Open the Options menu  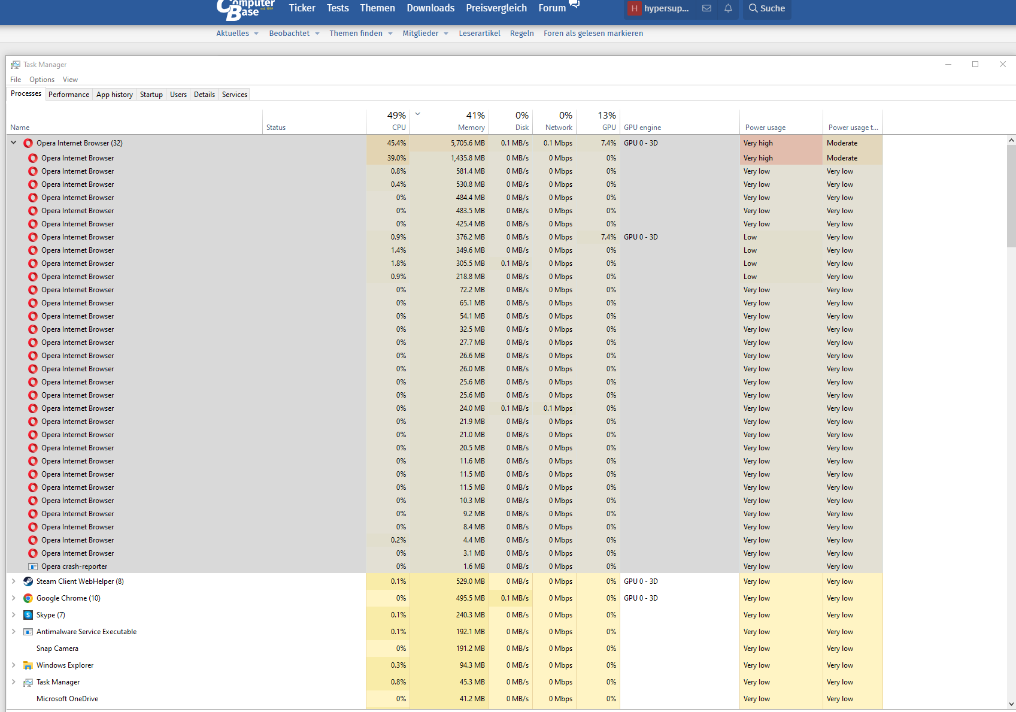point(42,80)
